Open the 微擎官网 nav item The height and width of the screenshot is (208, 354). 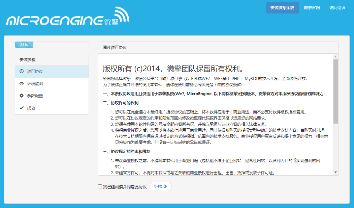[x=312, y=7]
